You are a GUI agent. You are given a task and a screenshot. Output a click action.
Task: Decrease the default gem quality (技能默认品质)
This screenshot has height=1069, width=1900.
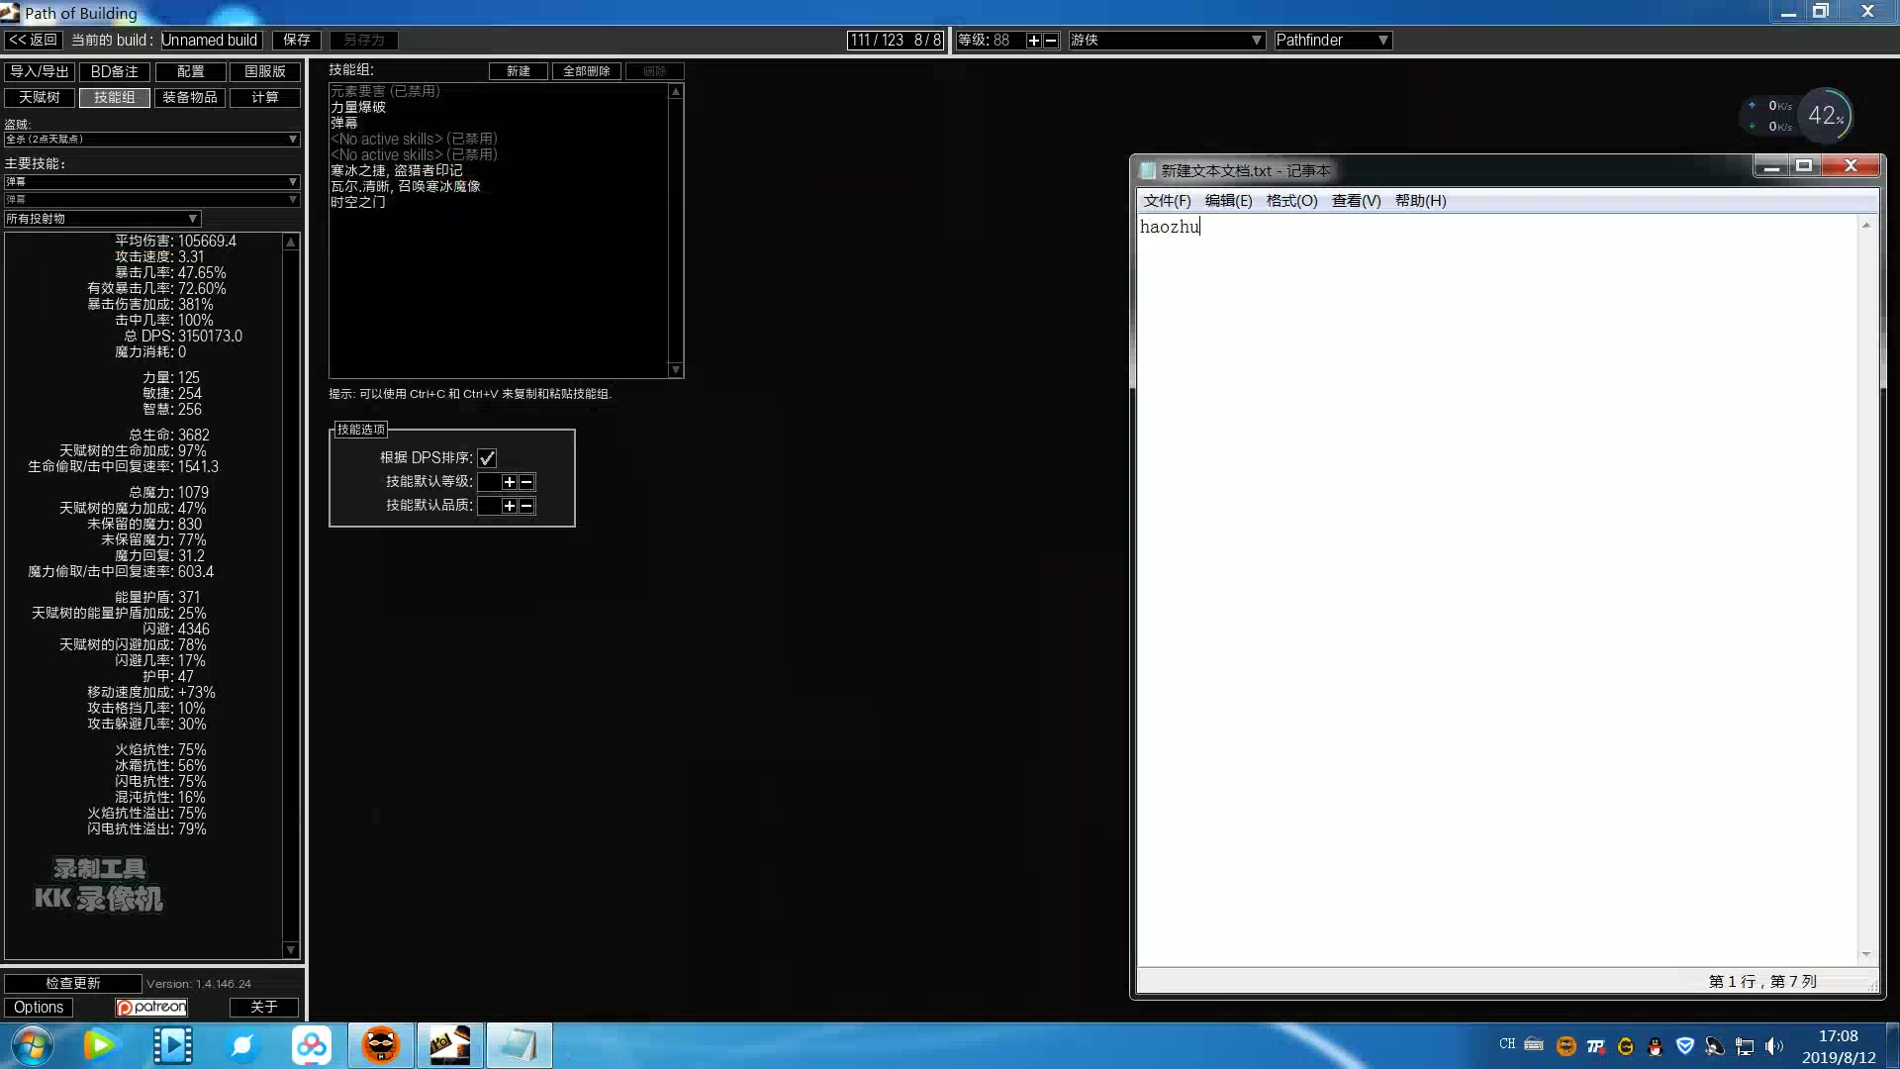(x=526, y=506)
